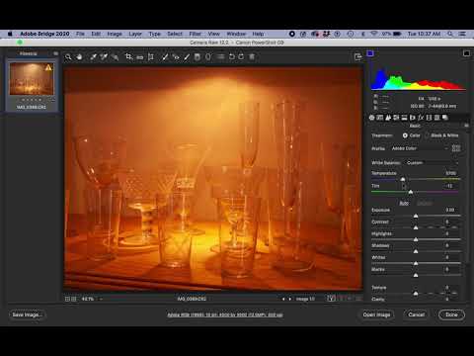This screenshot has width=474, height=356.
Task: Click the Save Image button
Action: coord(28,314)
